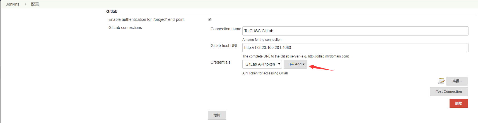Click the notepad edit icon beside 高级
This screenshot has width=478, height=123.
click(x=441, y=81)
